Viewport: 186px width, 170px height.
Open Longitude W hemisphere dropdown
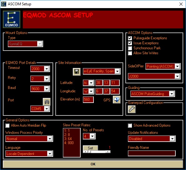(x=88, y=91)
